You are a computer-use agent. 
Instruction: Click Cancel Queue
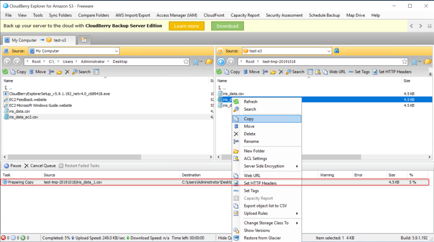click(40, 166)
